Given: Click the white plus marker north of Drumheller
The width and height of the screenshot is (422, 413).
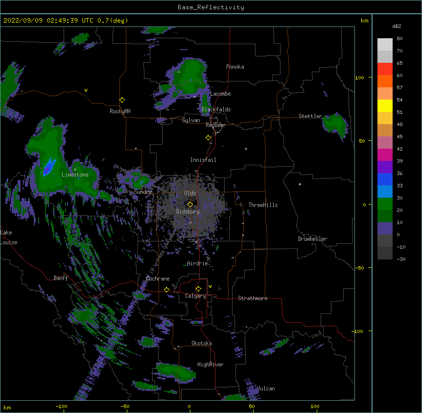Looking at the screenshot, I should pos(300,184).
